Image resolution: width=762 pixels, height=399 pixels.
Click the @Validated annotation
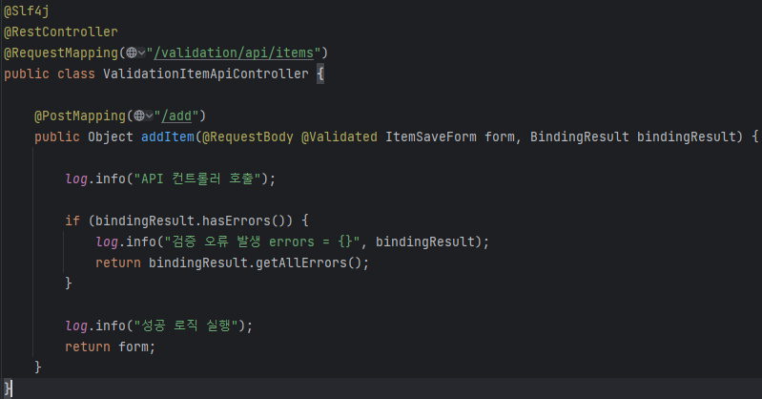pyautogui.click(x=340, y=136)
